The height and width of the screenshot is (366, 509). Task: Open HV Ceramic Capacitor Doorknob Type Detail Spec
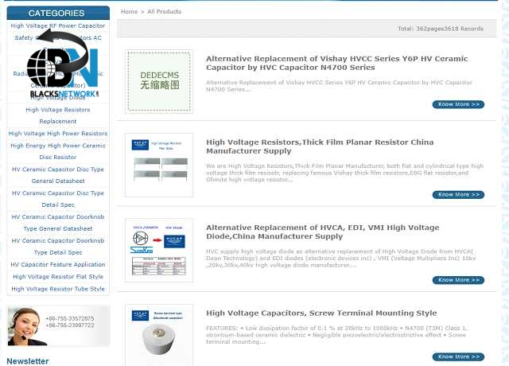pos(58,246)
